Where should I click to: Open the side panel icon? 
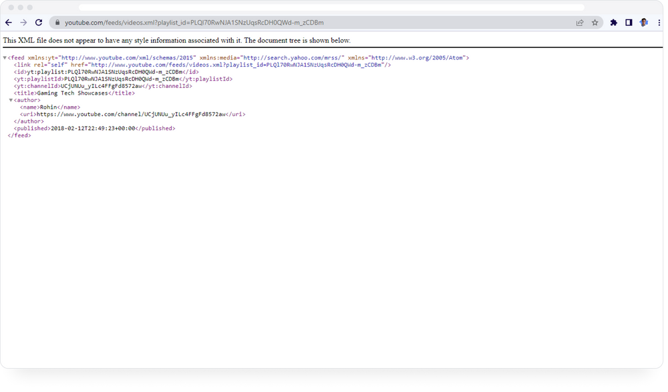tap(628, 22)
